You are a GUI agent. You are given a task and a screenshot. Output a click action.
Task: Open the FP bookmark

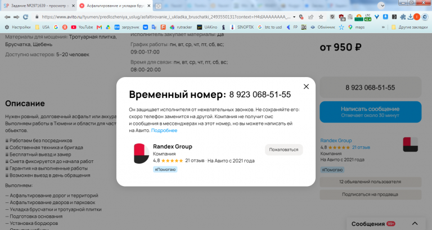click(292, 27)
